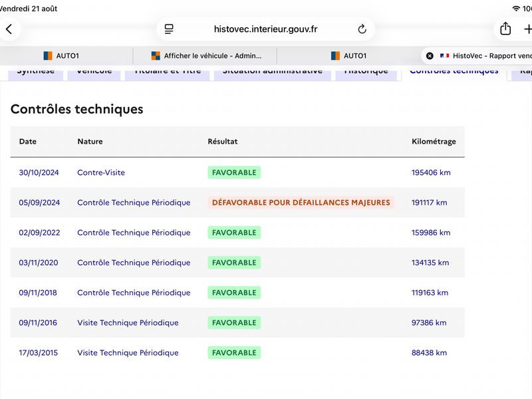
Task: Open the share sheet icon
Action: 505,29
